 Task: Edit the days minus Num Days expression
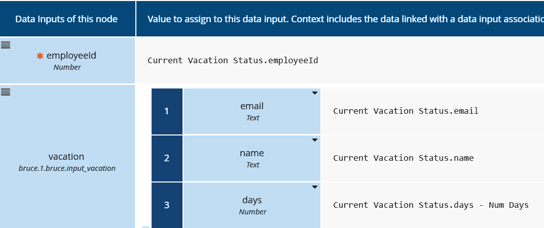[x=430, y=205]
